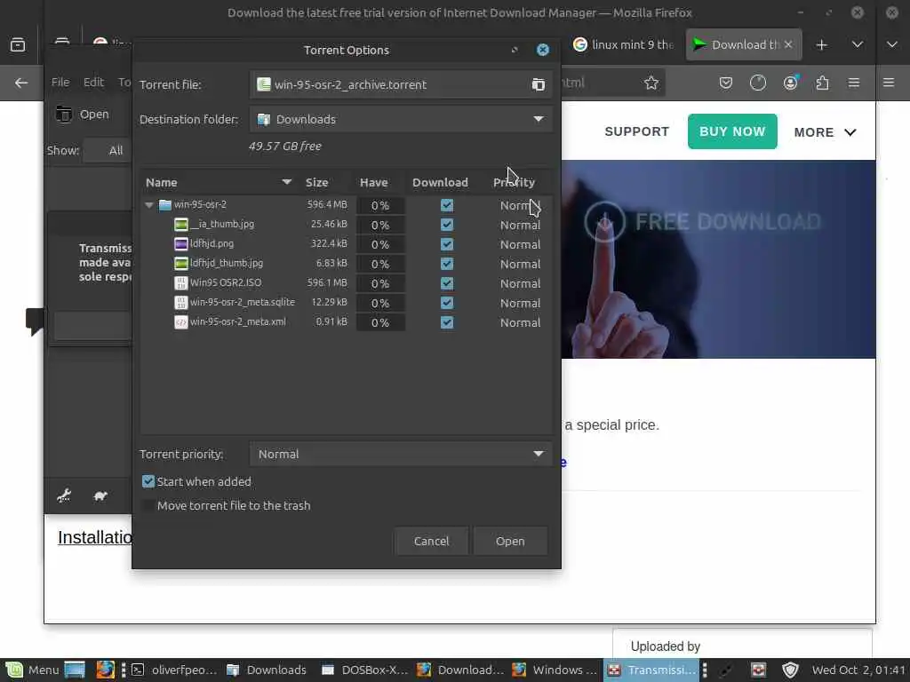Change priority of win-95-osr-2_meta.xml row
Image resolution: width=910 pixels, height=682 pixels.
coord(520,322)
